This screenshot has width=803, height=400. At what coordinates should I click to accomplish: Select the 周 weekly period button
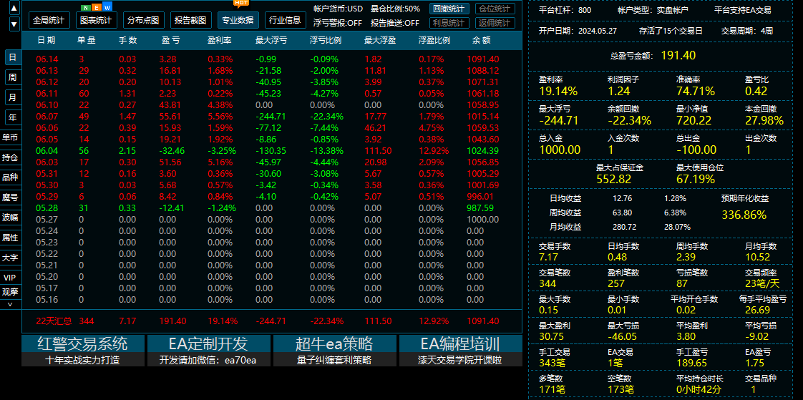pyautogui.click(x=12, y=77)
